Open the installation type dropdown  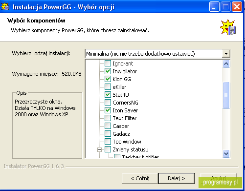[x=157, y=54]
